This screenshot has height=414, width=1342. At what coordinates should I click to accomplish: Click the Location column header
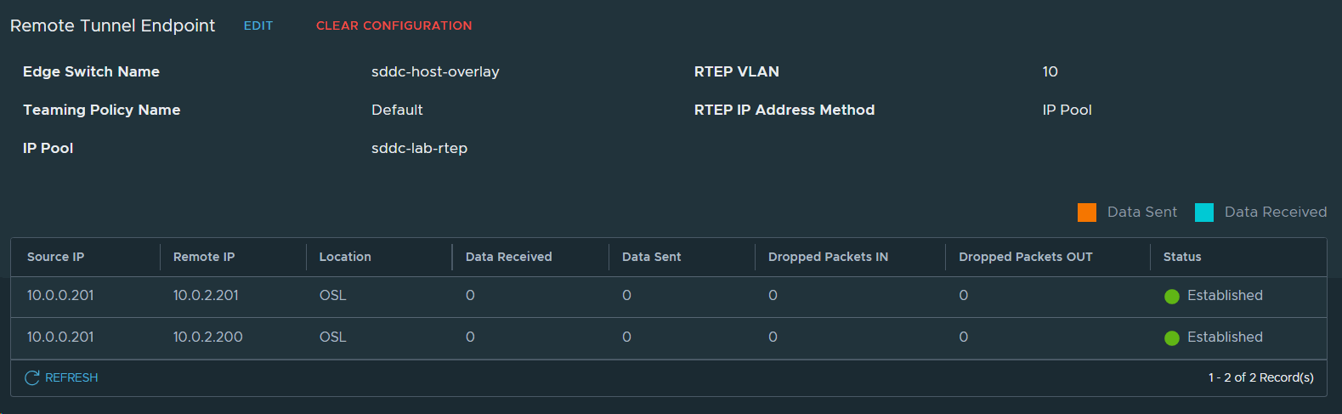(x=345, y=257)
